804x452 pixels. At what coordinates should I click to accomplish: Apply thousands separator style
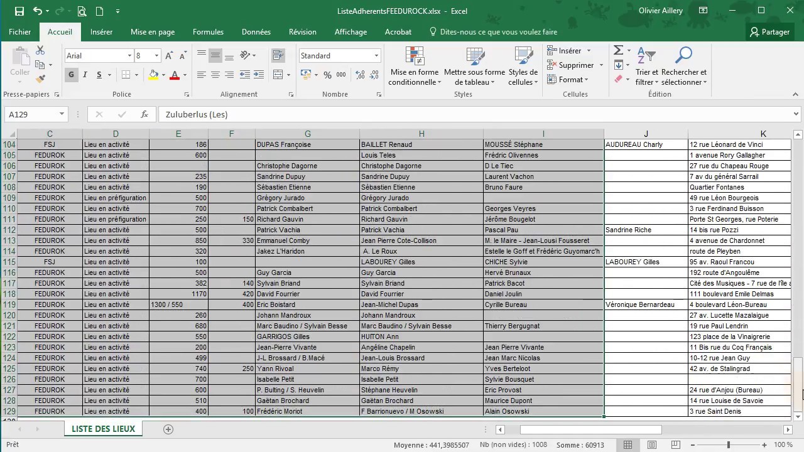point(341,75)
